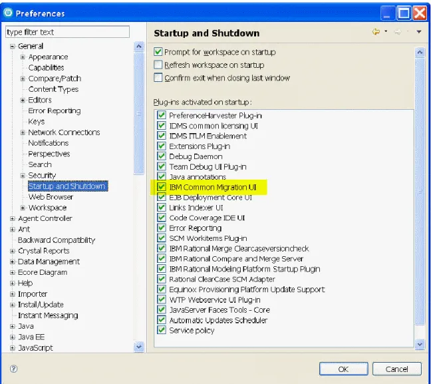Expand the Workspace node
Screen dimensions: 431x384
23,208
